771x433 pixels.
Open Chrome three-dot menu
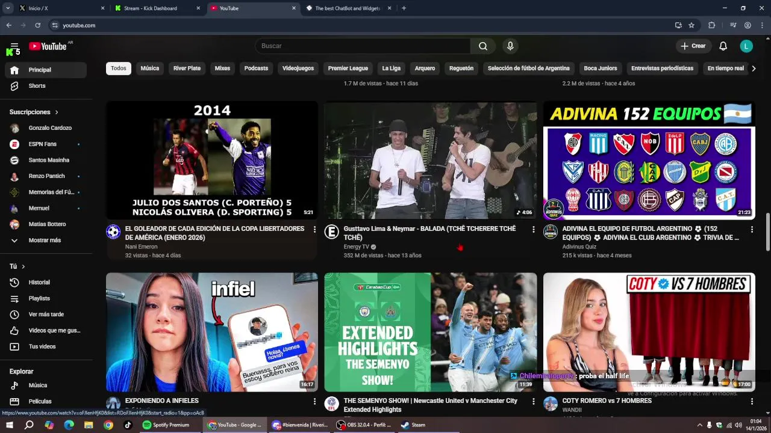click(762, 25)
